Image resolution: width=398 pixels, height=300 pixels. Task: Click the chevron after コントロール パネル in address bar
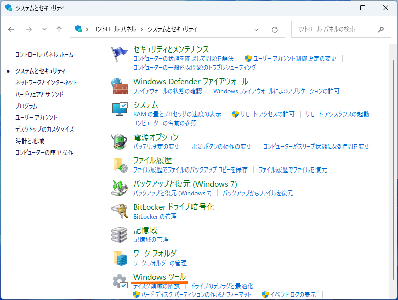[142, 30]
